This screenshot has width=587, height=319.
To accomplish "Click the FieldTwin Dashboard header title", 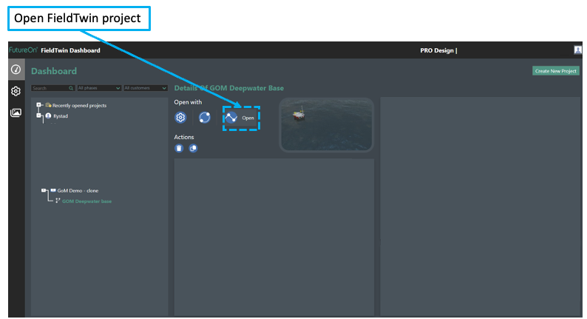I will coord(70,50).
